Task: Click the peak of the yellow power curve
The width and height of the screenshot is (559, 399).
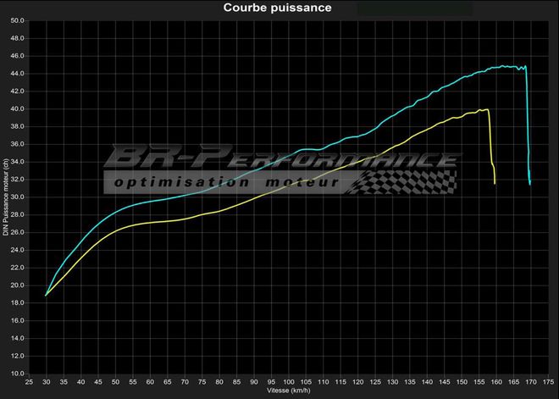Action: 484,109
